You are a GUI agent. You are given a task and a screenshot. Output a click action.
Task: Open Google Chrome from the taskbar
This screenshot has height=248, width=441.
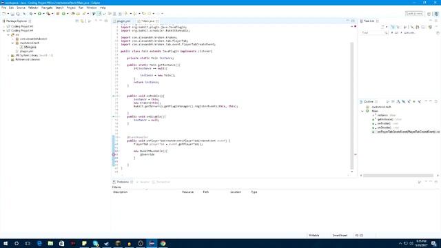(x=163, y=243)
